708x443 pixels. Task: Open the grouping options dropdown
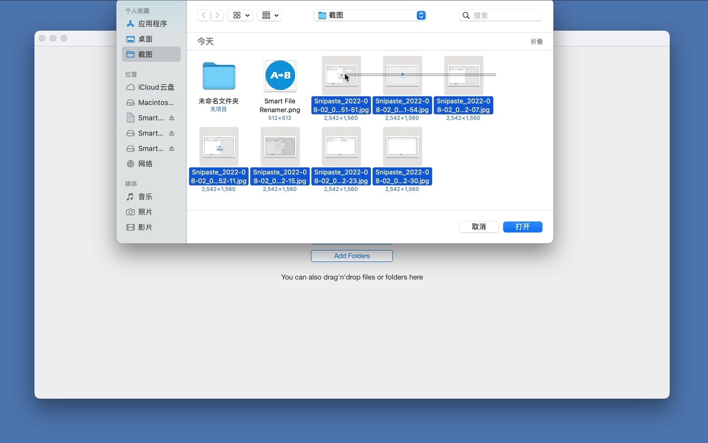point(269,15)
